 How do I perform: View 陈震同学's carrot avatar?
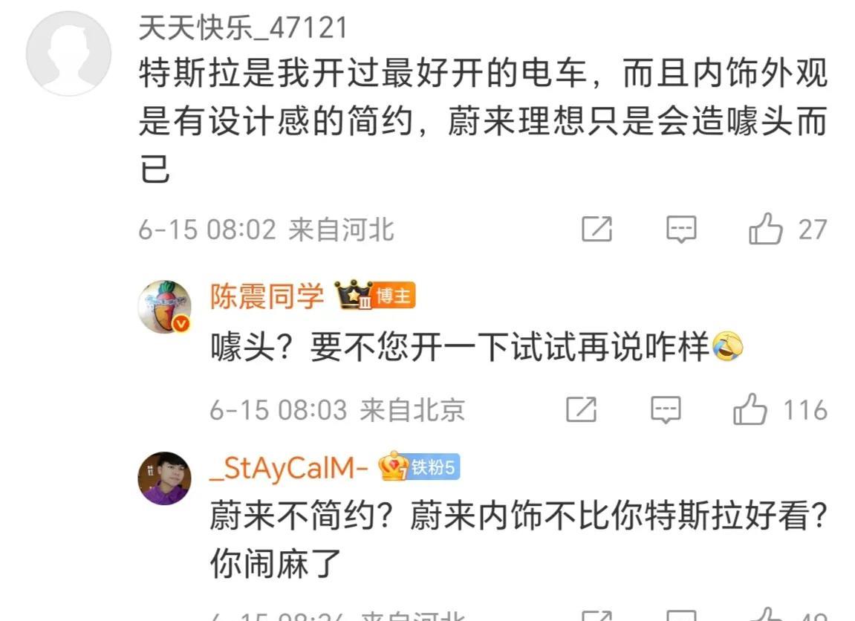click(x=164, y=306)
